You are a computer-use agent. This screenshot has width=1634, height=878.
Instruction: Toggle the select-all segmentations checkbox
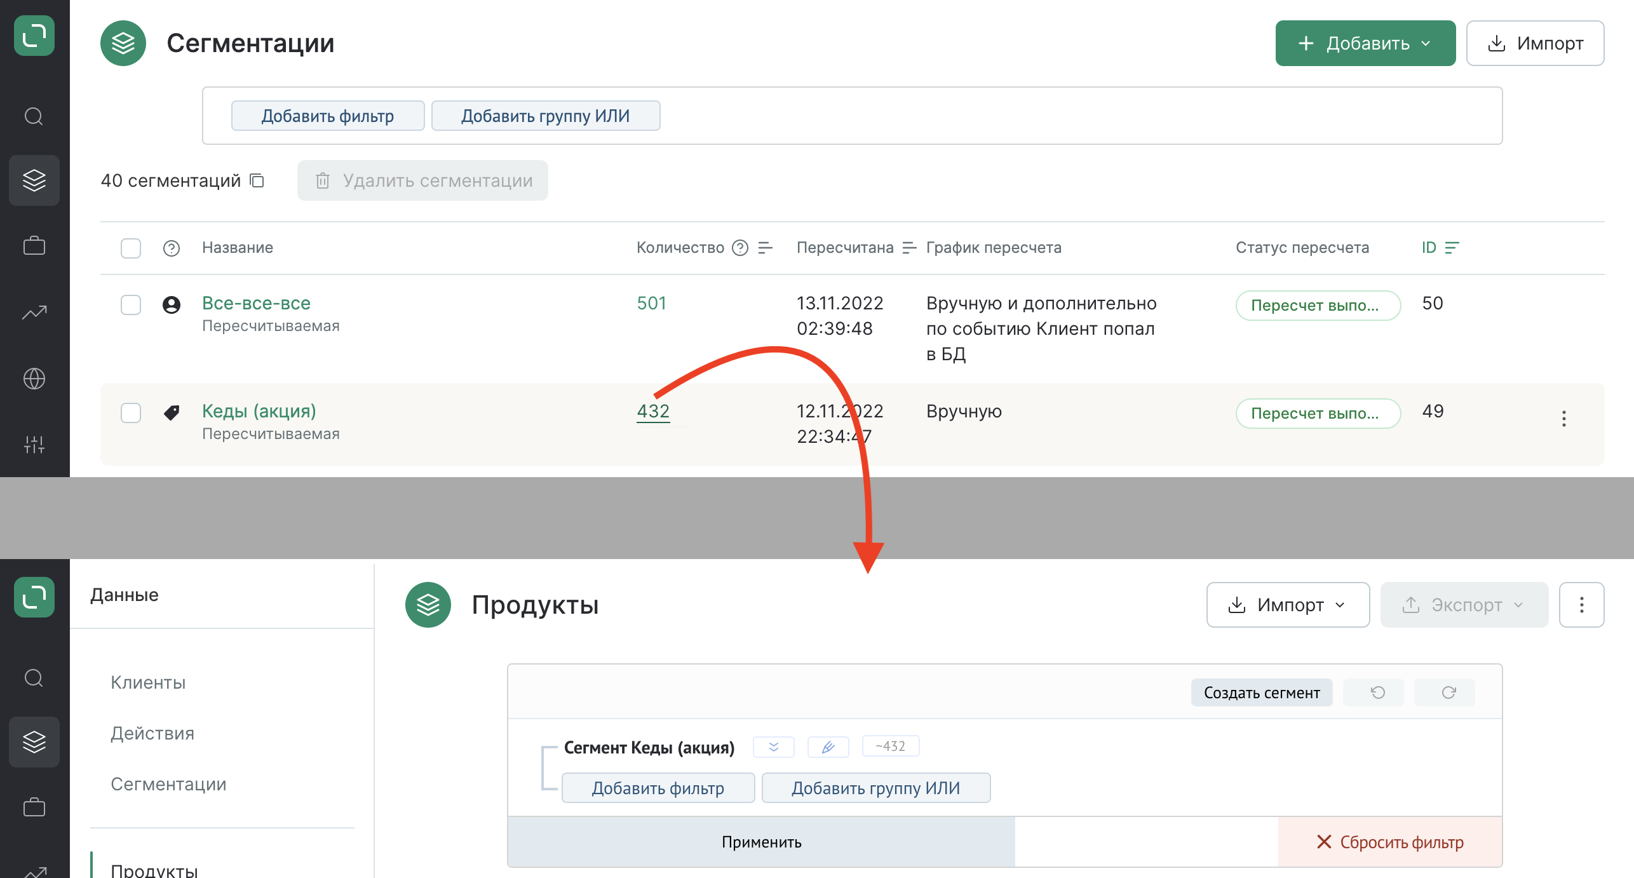pos(131,248)
